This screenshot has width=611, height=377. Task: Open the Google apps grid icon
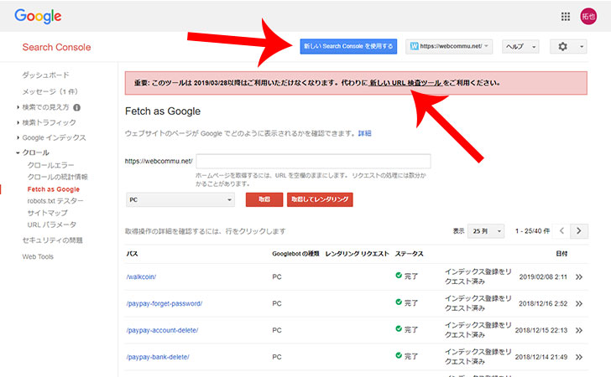(x=566, y=17)
